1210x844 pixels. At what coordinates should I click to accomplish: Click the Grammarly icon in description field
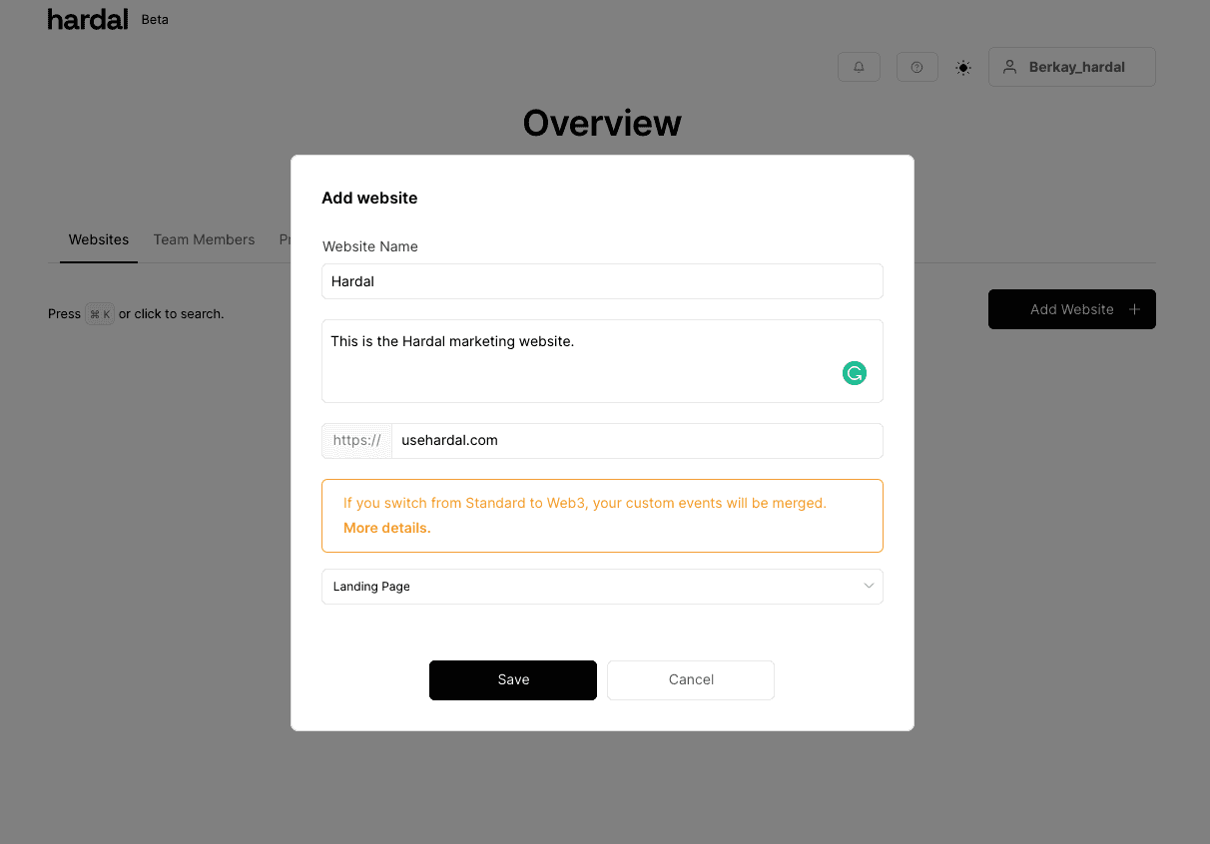[x=855, y=373]
